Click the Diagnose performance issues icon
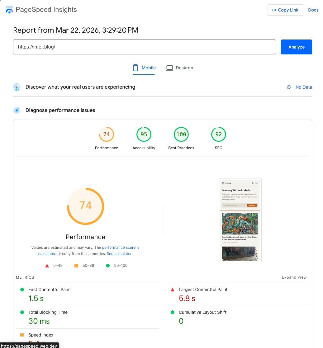 click(17, 110)
